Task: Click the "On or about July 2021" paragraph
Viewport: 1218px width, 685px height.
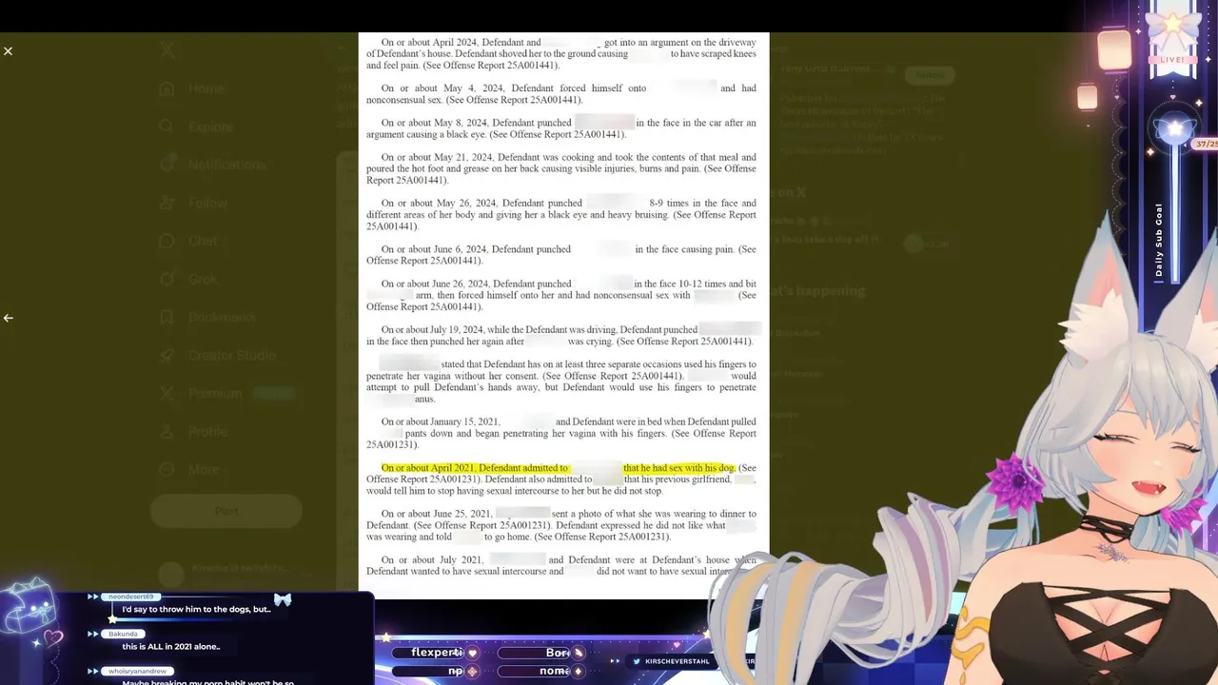Action: (x=561, y=565)
